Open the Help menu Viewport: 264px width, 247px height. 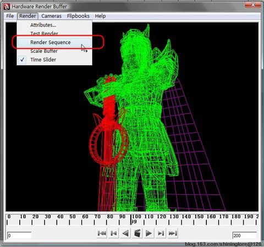(100, 16)
